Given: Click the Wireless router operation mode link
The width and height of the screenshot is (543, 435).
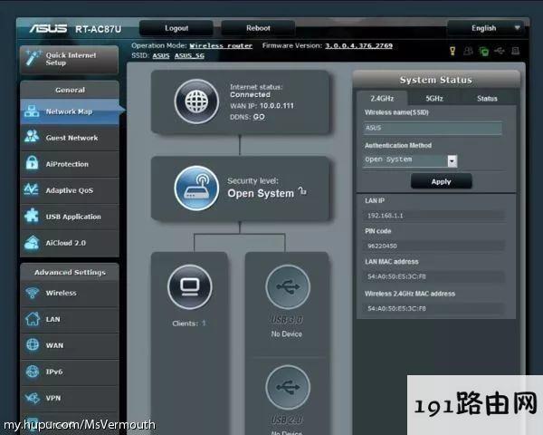Looking at the screenshot, I should tap(221, 46).
